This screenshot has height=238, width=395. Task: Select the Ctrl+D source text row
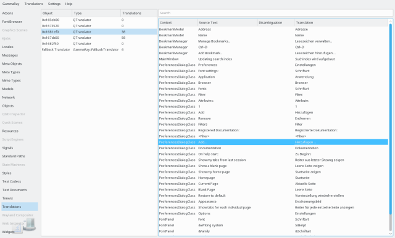pyautogui.click(x=273, y=47)
